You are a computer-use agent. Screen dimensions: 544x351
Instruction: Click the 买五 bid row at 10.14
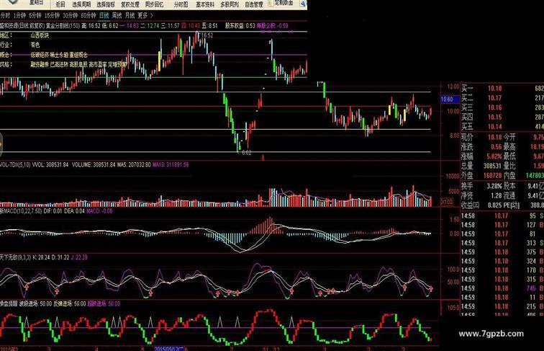point(502,127)
